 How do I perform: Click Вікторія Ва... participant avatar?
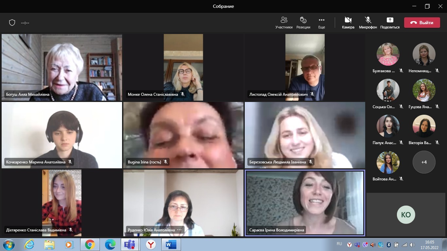[x=424, y=126]
